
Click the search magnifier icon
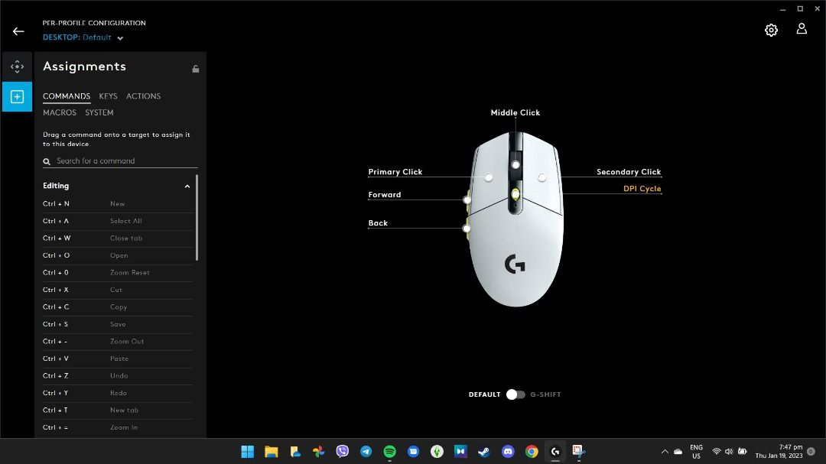pyautogui.click(x=47, y=161)
